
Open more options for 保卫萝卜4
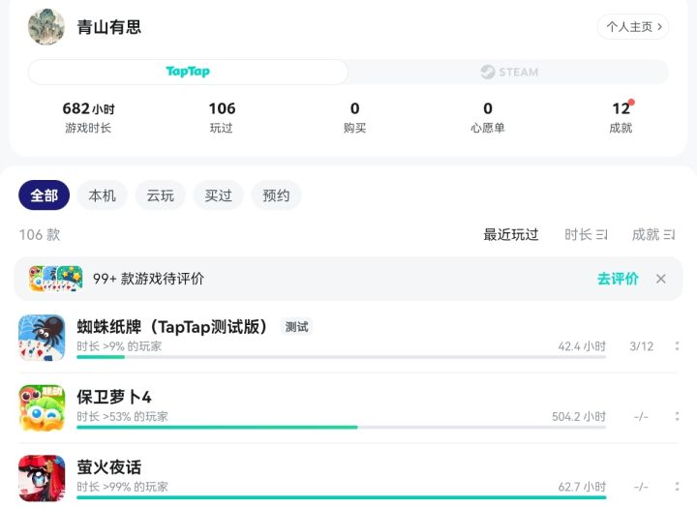pos(677,417)
